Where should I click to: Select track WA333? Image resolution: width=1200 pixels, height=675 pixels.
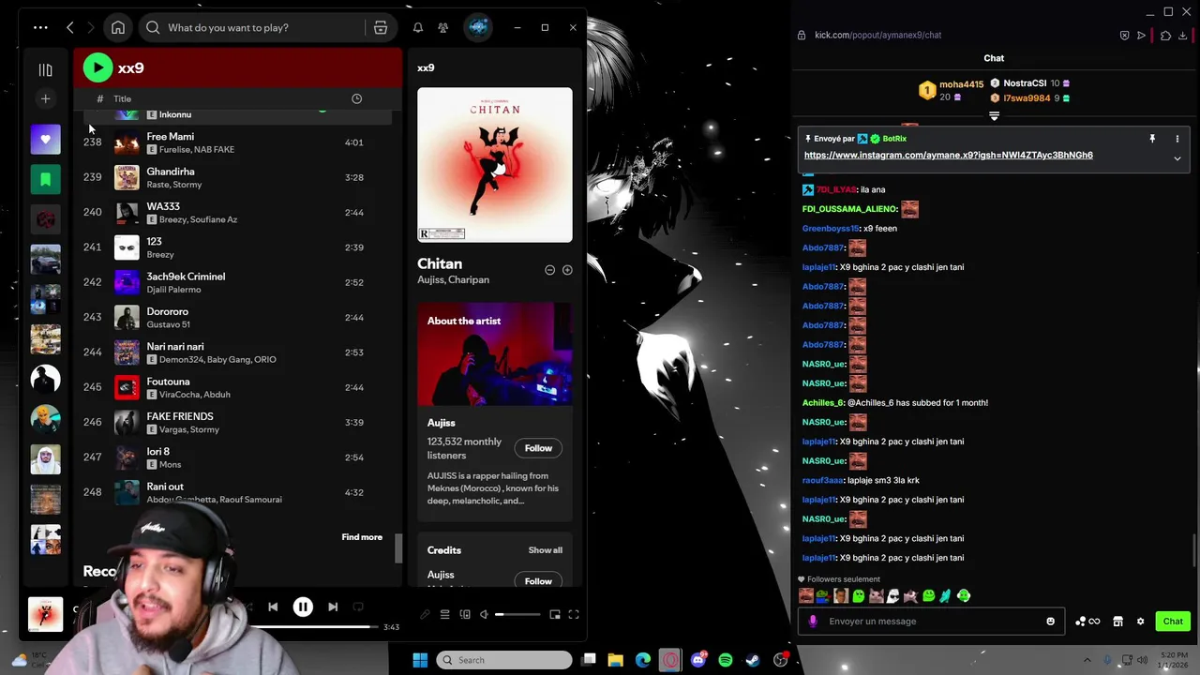click(234, 212)
